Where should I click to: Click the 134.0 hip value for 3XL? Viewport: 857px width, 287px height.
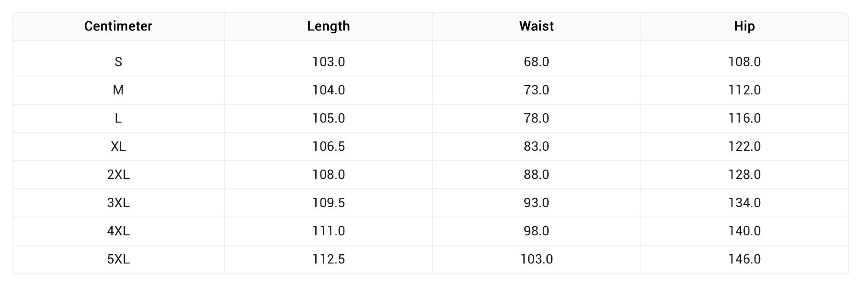click(x=744, y=203)
